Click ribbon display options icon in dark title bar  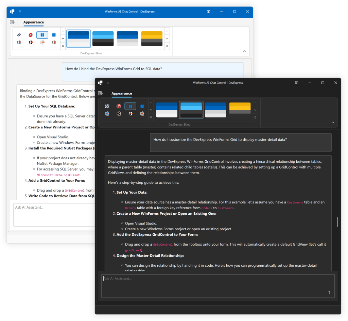pos(296,83)
